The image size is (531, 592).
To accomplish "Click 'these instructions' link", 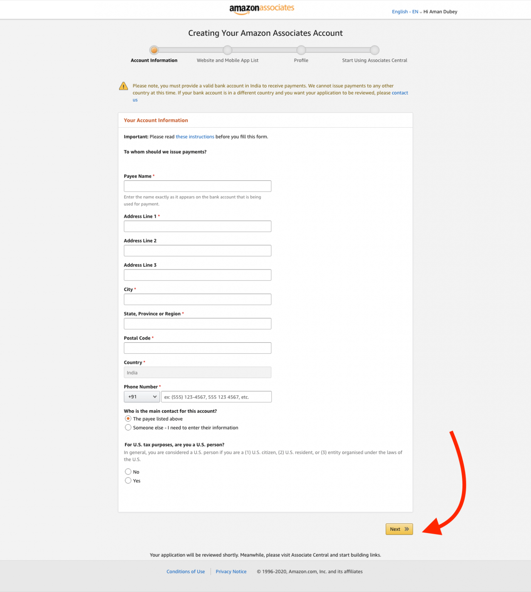I will point(195,136).
